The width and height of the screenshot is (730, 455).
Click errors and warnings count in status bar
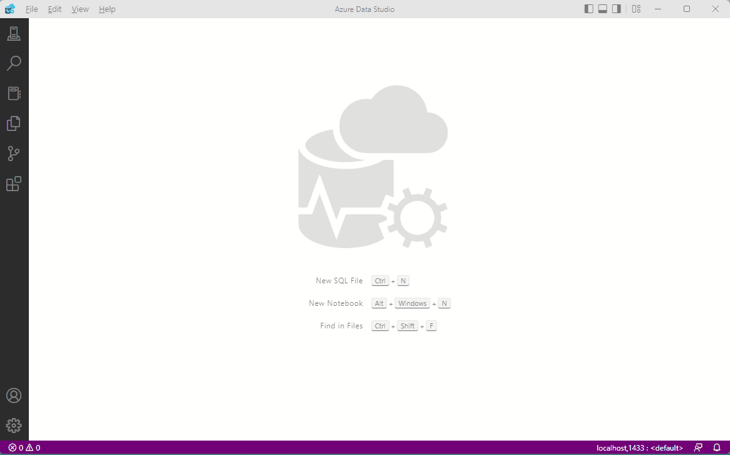[24, 447]
